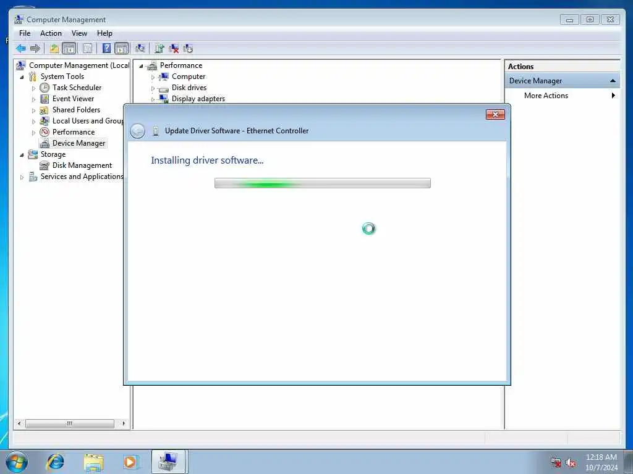Click the Up One Level folder icon
633x474 pixels.
click(54, 49)
